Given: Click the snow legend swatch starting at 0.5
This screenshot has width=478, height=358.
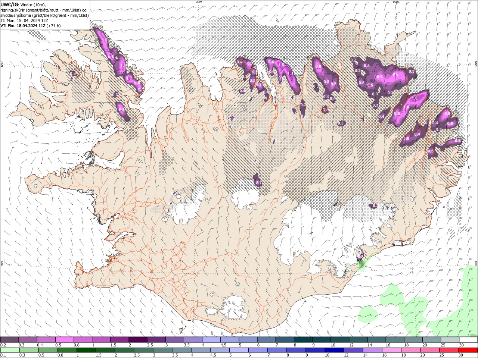Looking at the screenshot, I should [64, 340].
